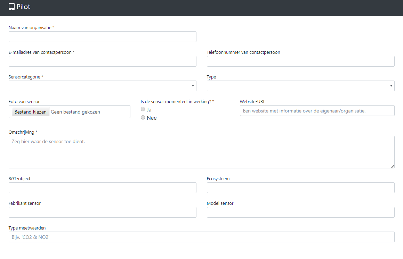The height and width of the screenshot is (259, 403).
Task: Click the Omschrijving textarea resize handle
Action: pos(393,166)
